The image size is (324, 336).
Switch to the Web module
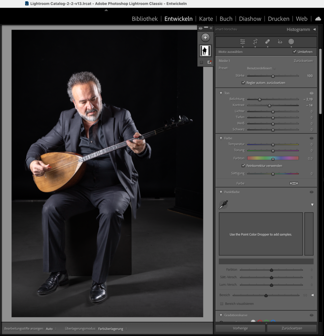[x=301, y=19]
